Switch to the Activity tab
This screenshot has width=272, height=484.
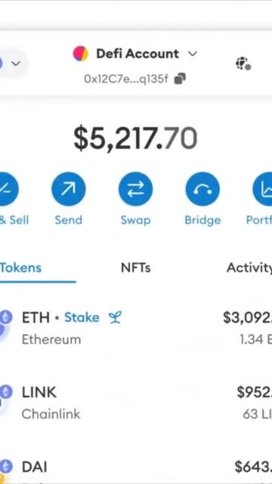point(249,268)
